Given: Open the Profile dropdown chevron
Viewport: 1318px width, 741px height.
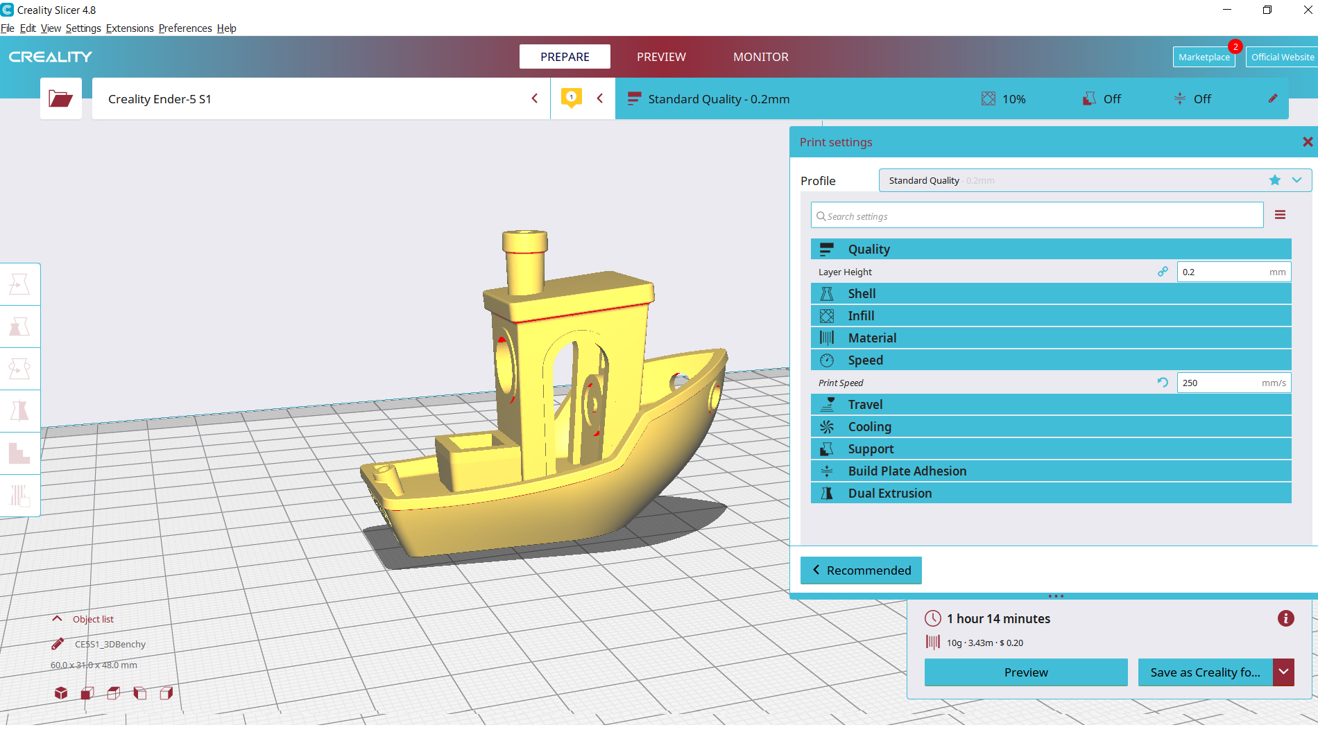Looking at the screenshot, I should pos(1296,180).
